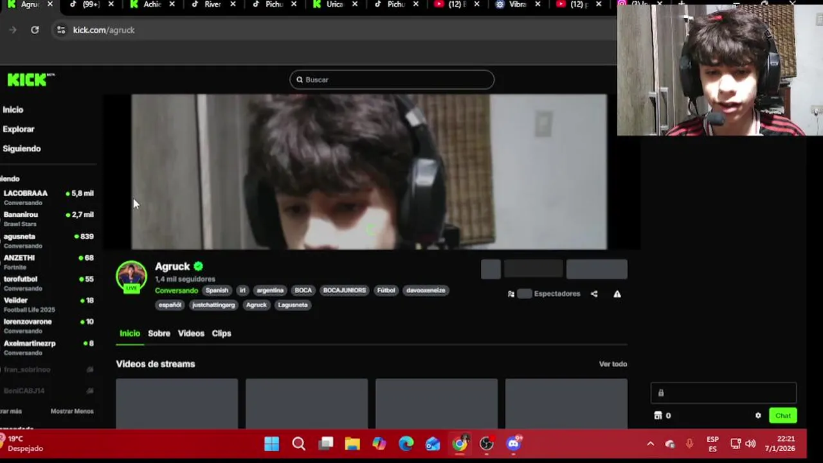823x463 pixels.
Task: Click the Lagusneta tag
Action: pyautogui.click(x=293, y=305)
